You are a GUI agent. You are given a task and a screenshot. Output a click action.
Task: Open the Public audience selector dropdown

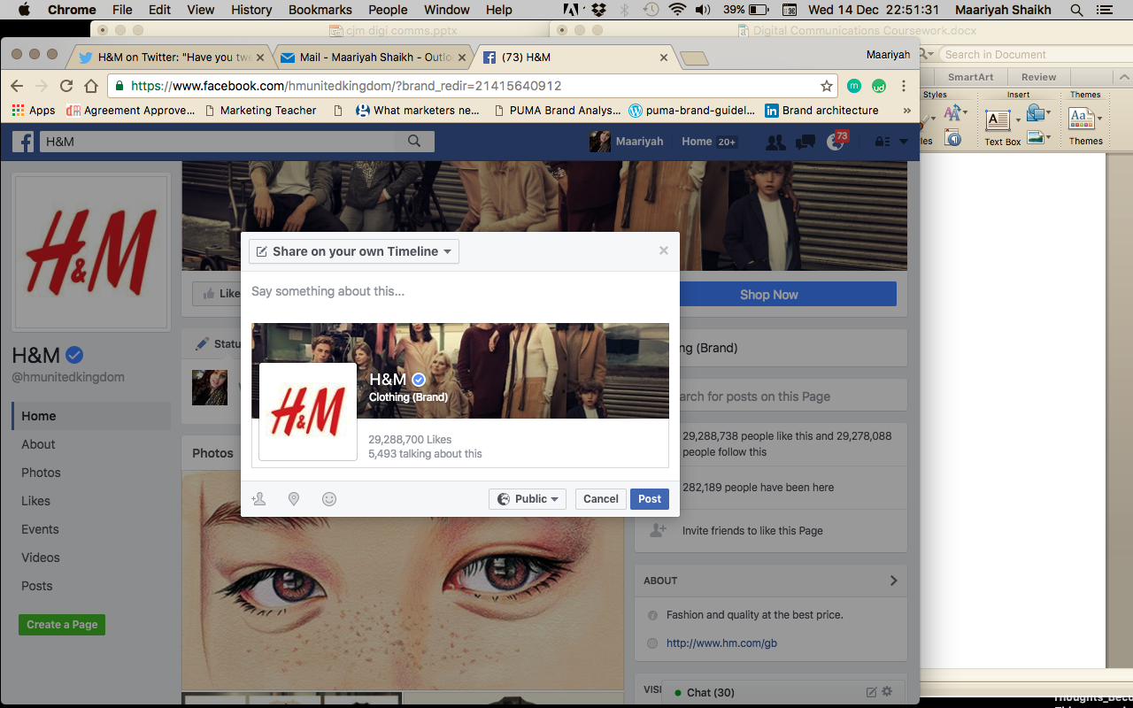(528, 499)
